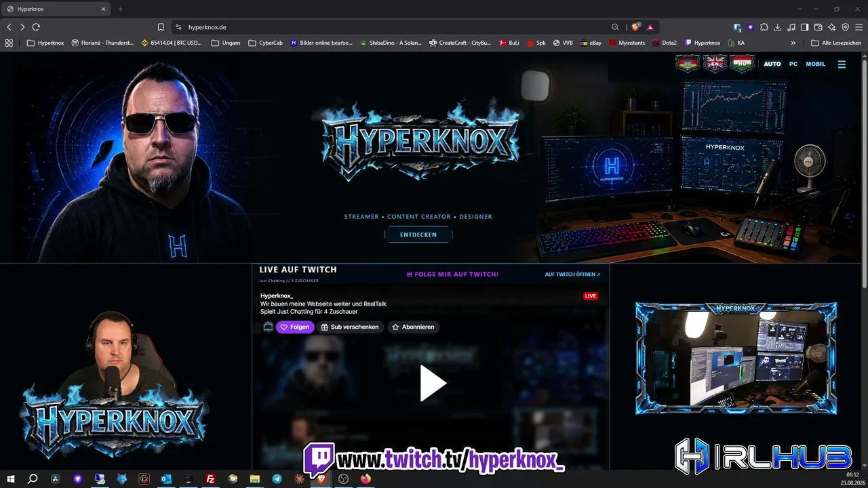Close the Hyperknox browser tab

tap(104, 9)
